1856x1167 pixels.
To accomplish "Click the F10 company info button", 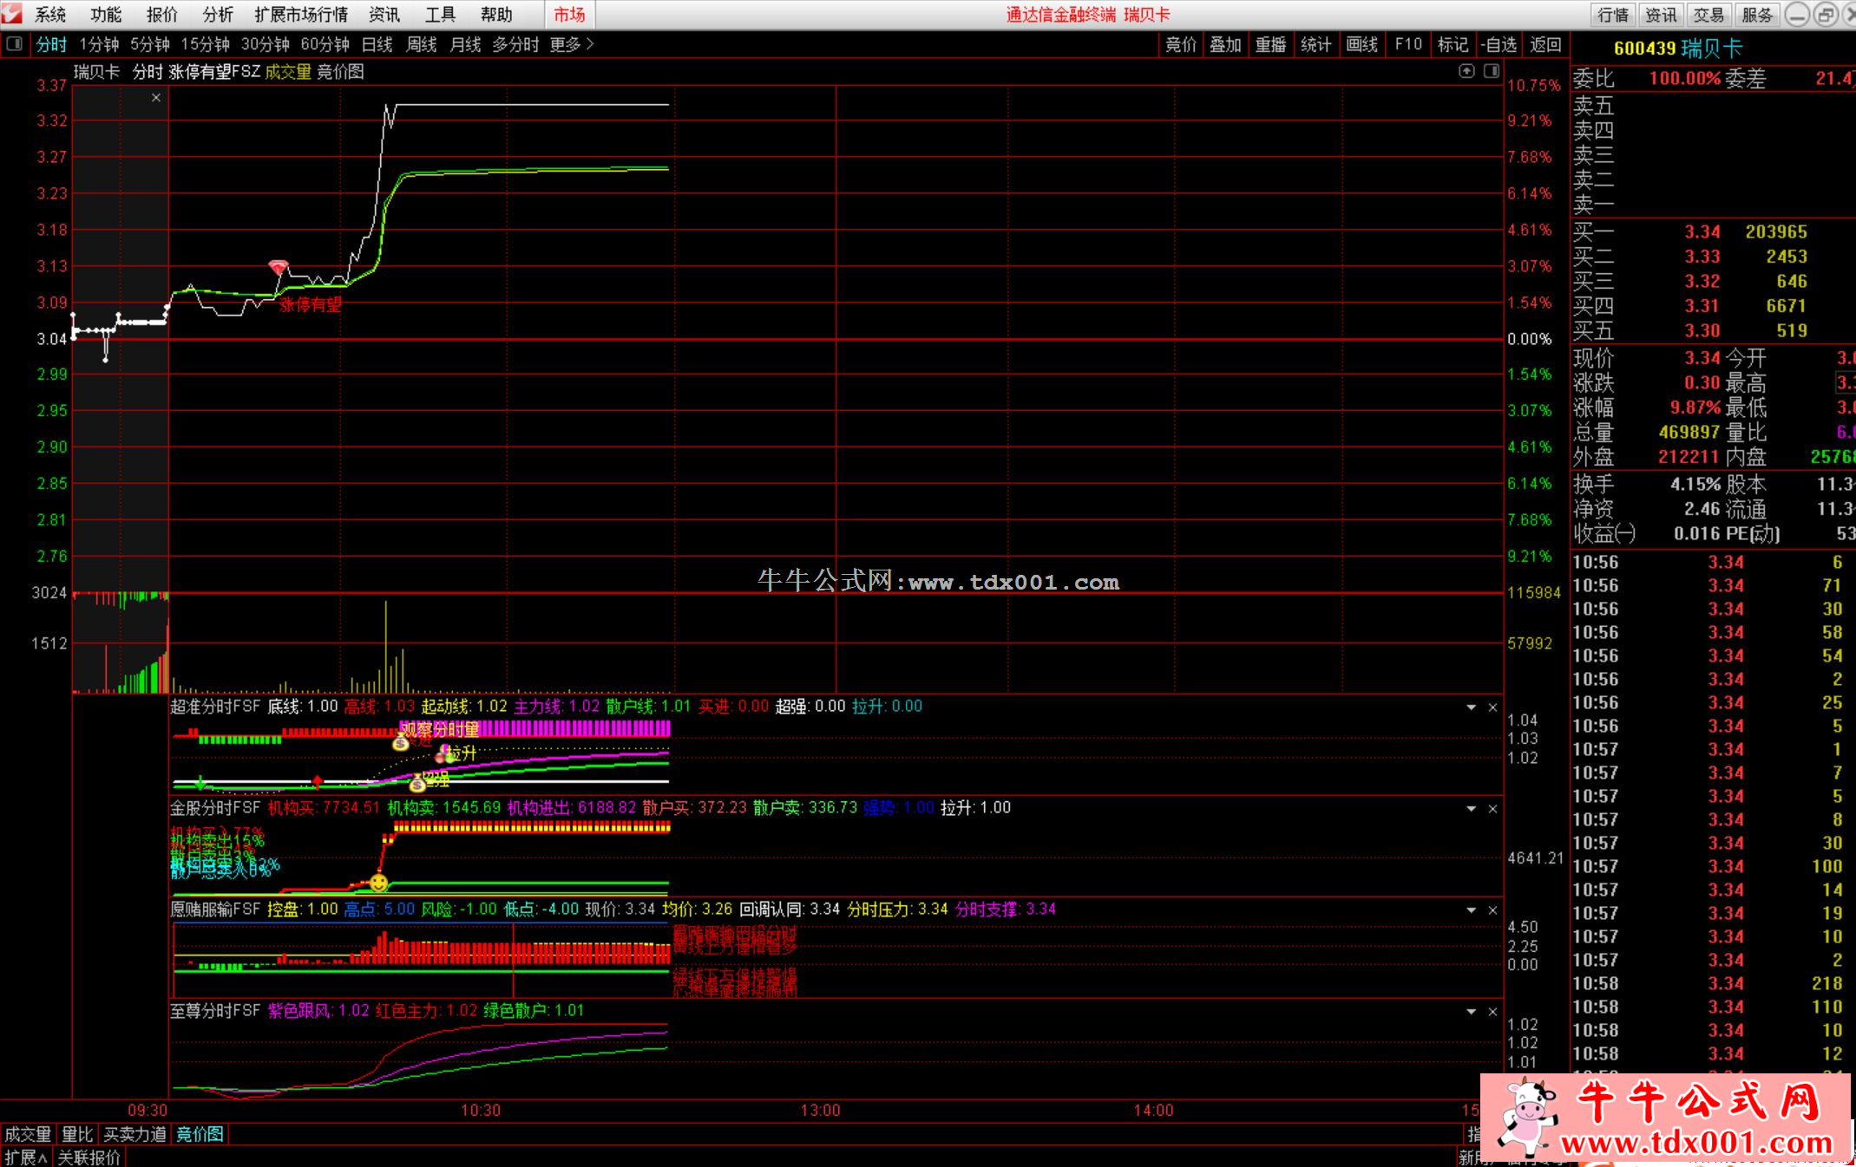I will tap(1407, 44).
